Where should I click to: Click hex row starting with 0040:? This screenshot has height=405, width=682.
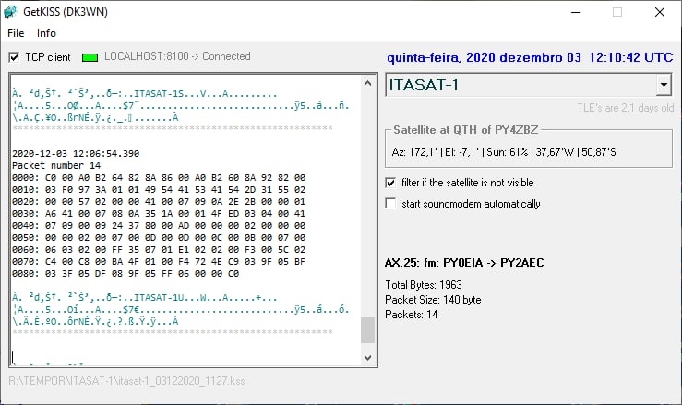point(159,226)
